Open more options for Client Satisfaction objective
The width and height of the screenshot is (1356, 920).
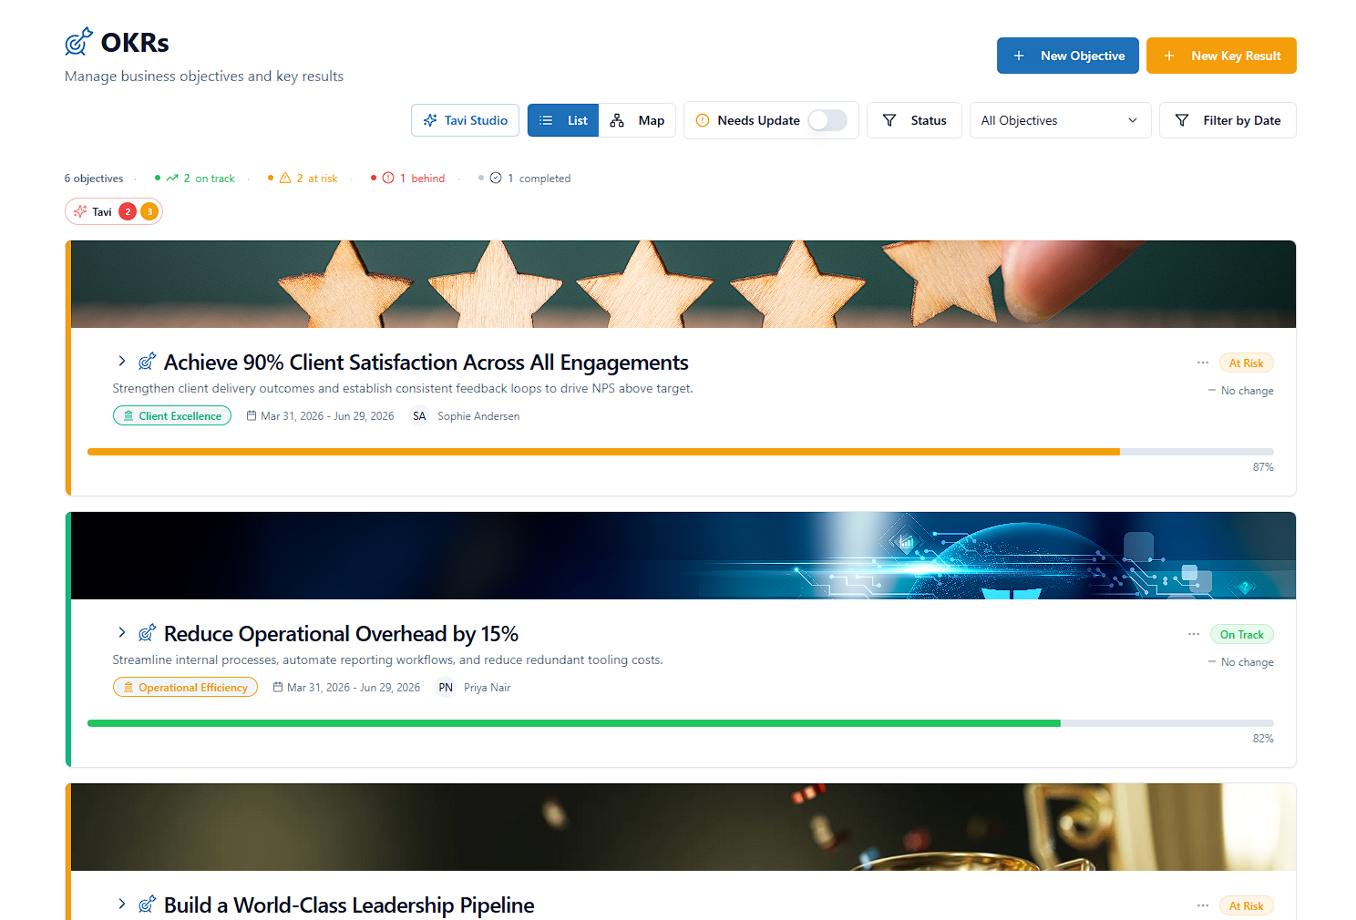tap(1203, 363)
